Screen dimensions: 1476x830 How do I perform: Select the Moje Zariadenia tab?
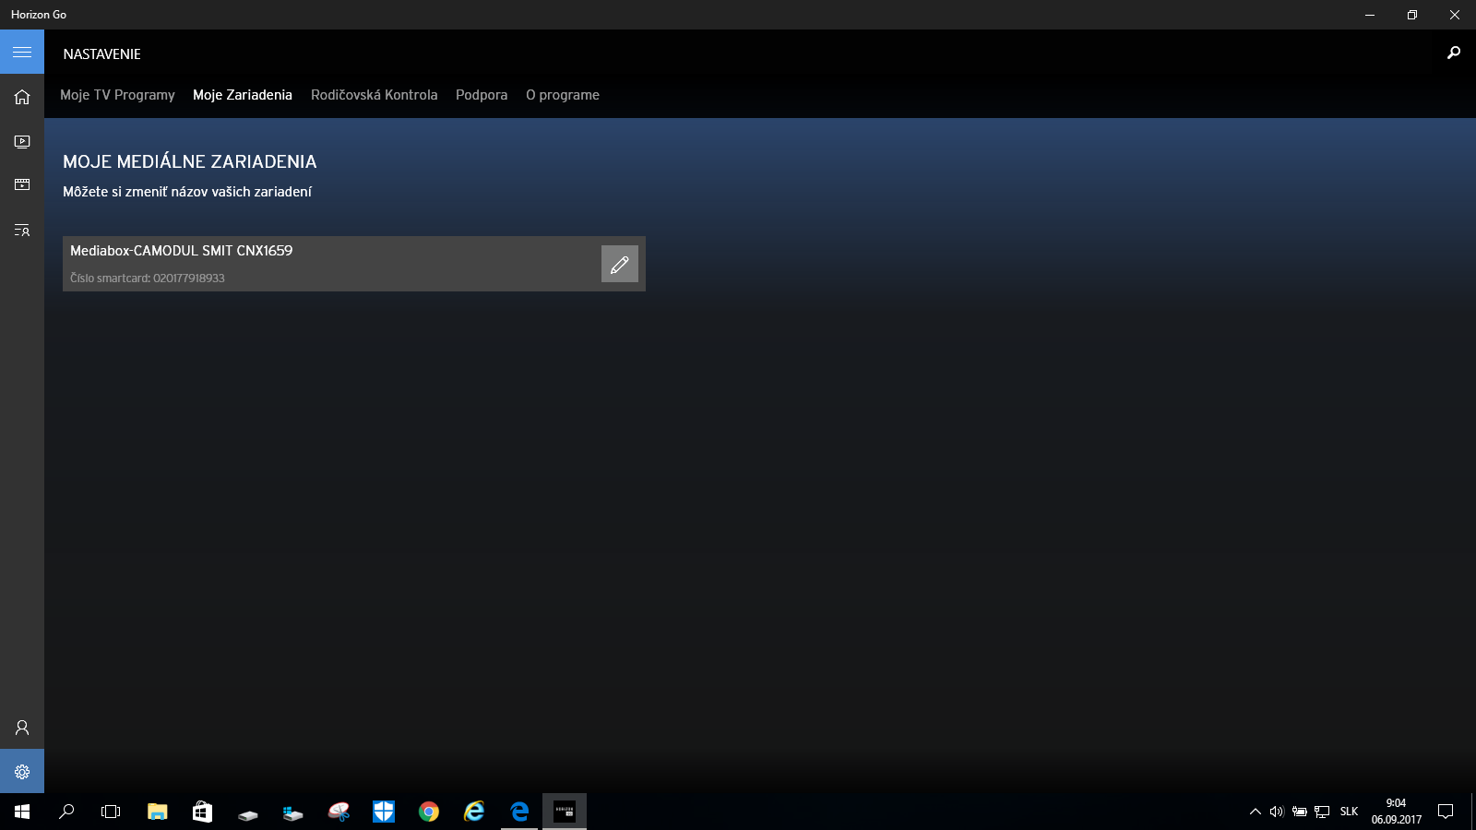(x=243, y=95)
